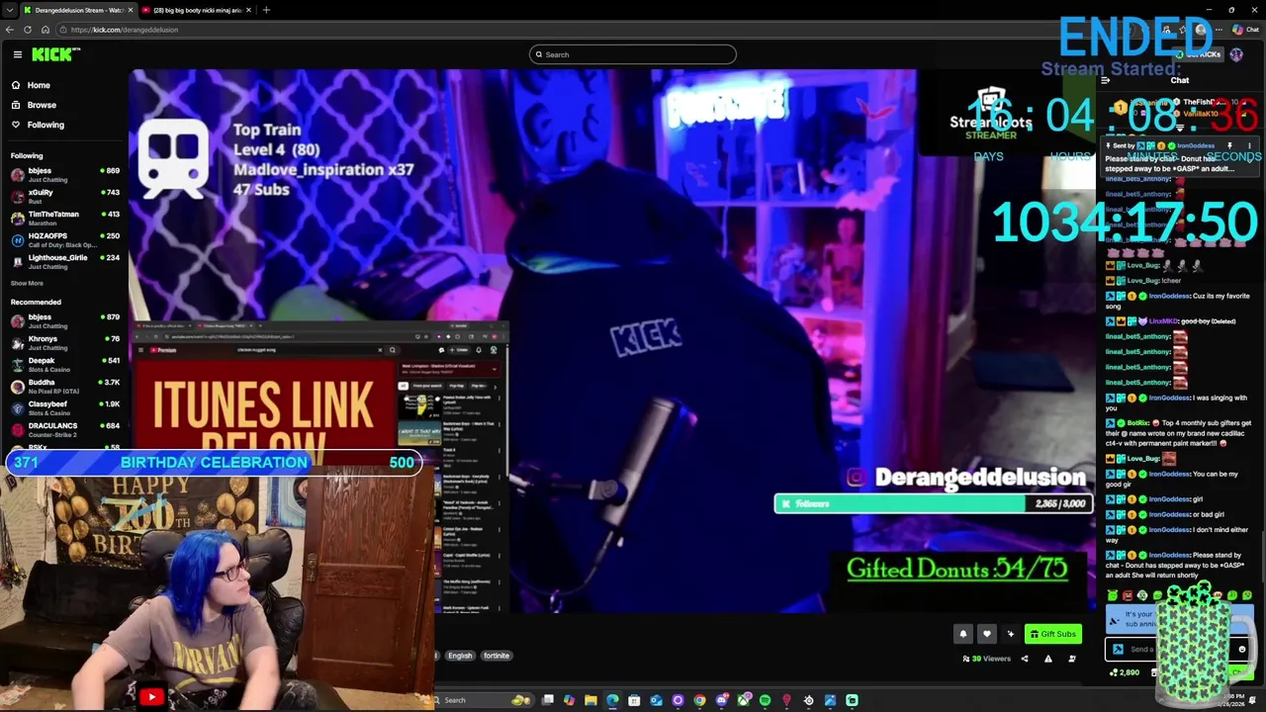Screen dimensions: 1266x712
Task: Open the Windows taskbar search box
Action: click(485, 700)
